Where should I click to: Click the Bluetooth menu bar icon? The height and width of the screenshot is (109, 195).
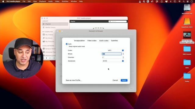(x=171, y=2)
